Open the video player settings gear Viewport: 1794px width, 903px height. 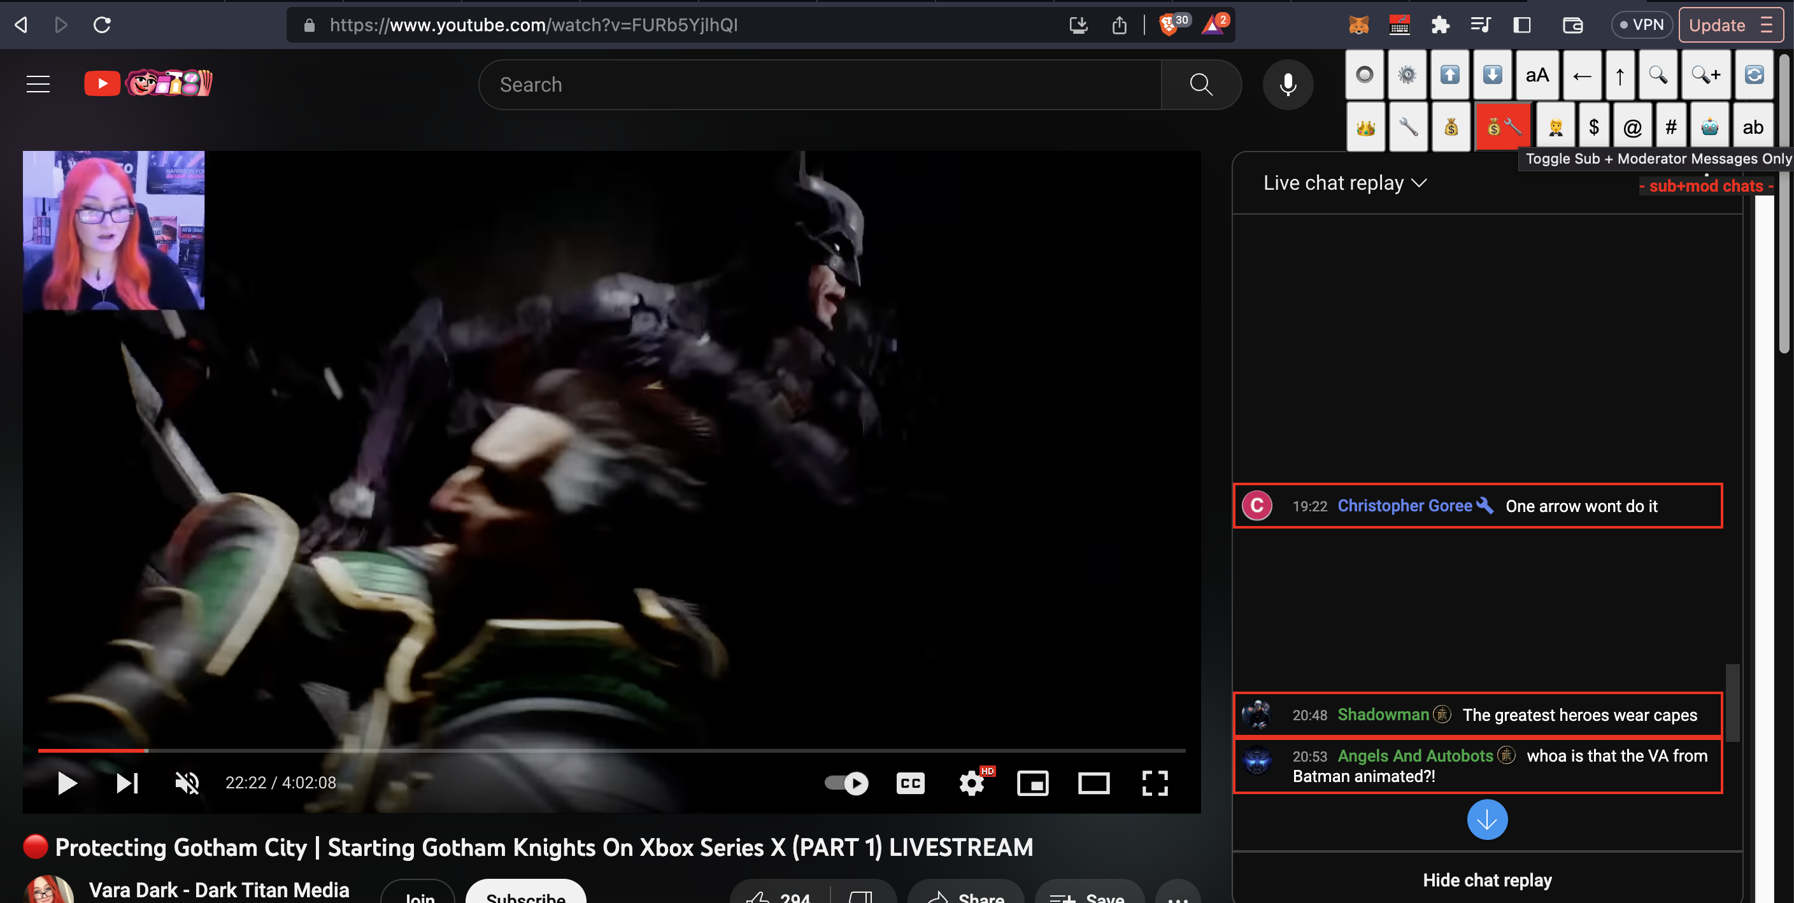tap(971, 783)
